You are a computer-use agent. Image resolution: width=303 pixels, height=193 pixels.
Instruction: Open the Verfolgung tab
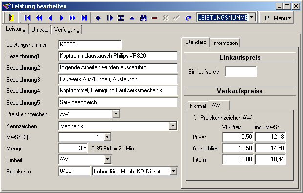point(66,30)
